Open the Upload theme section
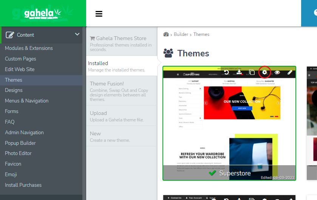The image size is (317, 200). click(x=122, y=116)
